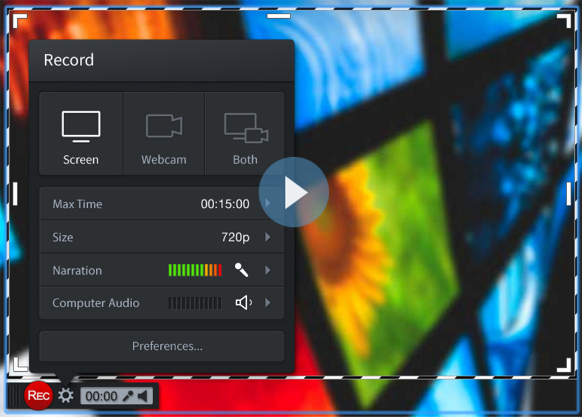Viewport: 582px width, 417px height.
Task: Click the Computer Audio level meter
Action: point(195,303)
